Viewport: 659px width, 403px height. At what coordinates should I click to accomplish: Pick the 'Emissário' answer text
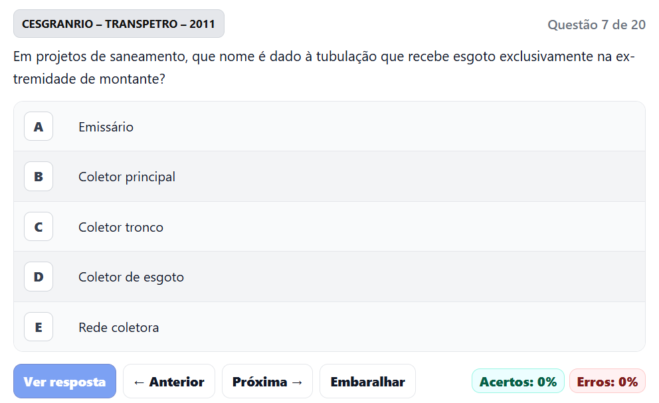point(106,127)
